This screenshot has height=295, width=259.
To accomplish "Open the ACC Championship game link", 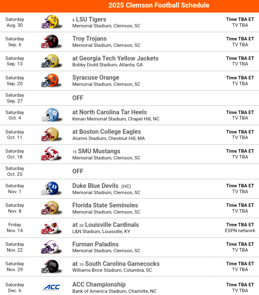I will [99, 284].
